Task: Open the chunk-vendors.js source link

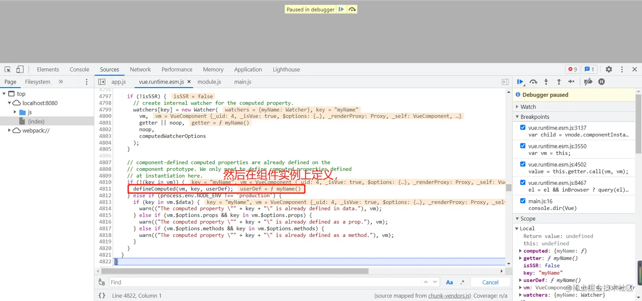Action: coord(449,295)
